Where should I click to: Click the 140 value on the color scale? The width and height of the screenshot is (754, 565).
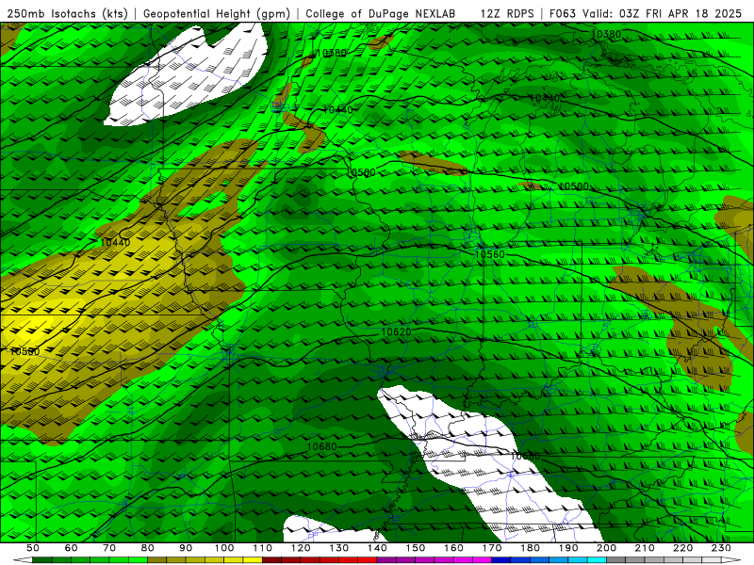click(x=378, y=548)
